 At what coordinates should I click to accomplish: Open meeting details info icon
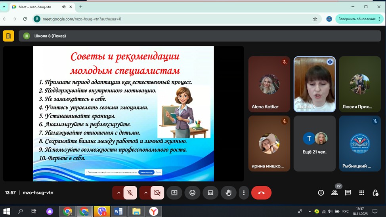point(321,193)
